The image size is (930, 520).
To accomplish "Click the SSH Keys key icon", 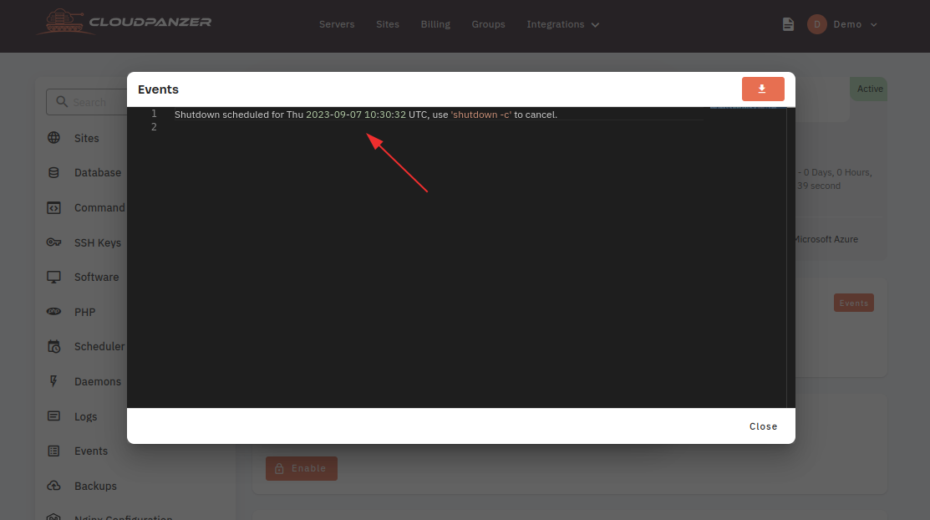I will pyautogui.click(x=54, y=242).
